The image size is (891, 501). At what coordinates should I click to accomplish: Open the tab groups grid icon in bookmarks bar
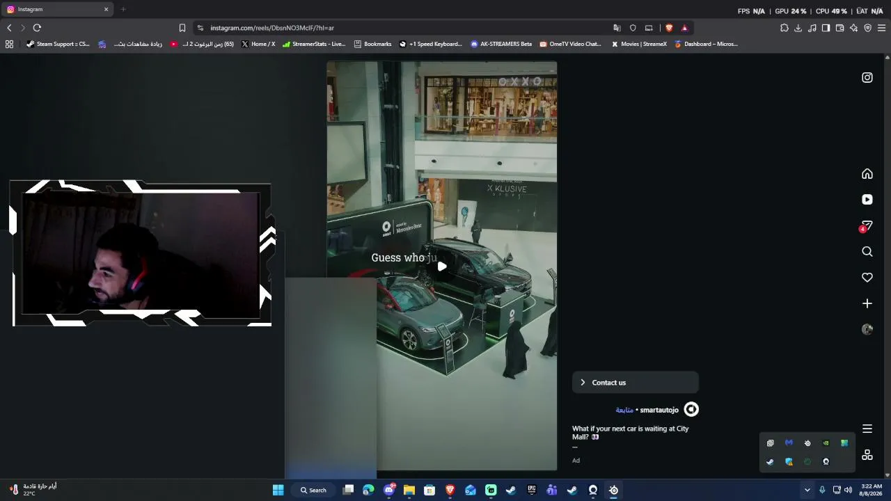(9, 44)
